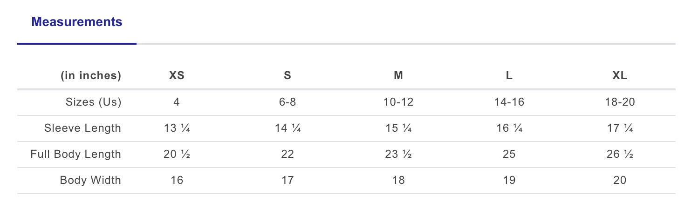
Task: Click the Body Width row label
Action: click(90, 180)
